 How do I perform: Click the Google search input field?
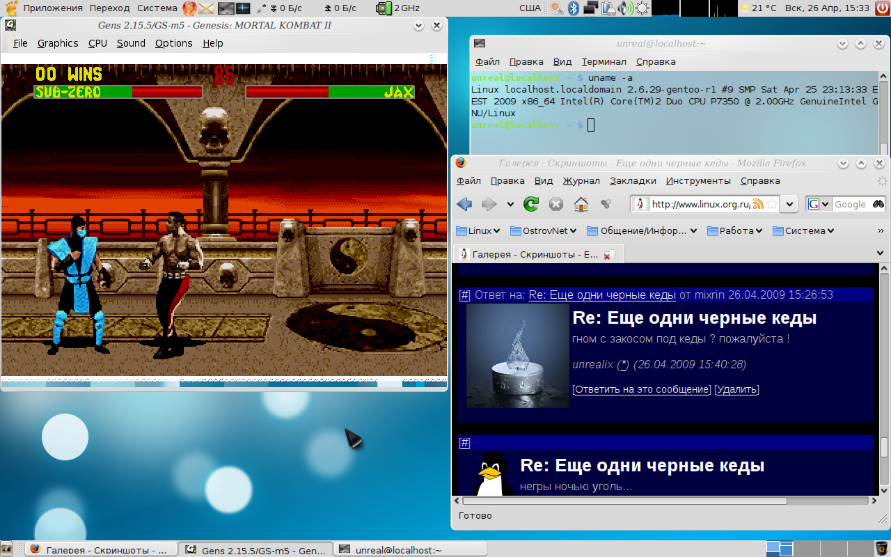851,204
